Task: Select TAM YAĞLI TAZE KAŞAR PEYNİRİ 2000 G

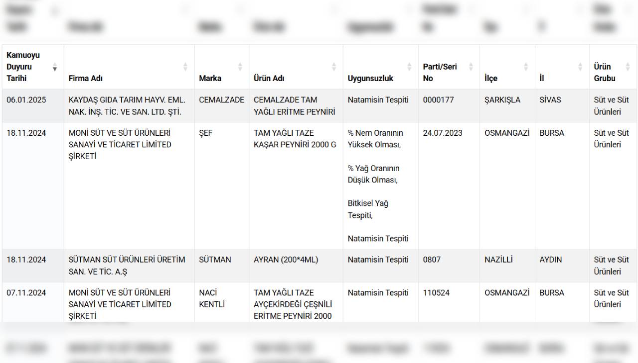Action: point(295,139)
